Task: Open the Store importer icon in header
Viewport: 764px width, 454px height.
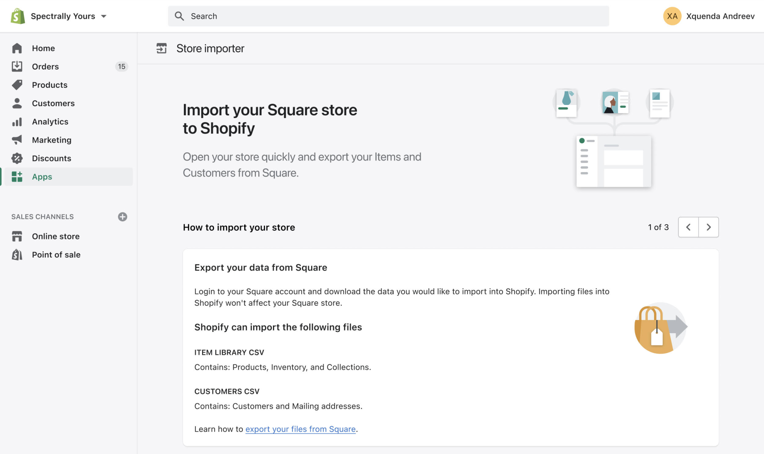Action: click(x=162, y=48)
